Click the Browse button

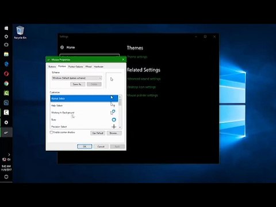point(114,133)
